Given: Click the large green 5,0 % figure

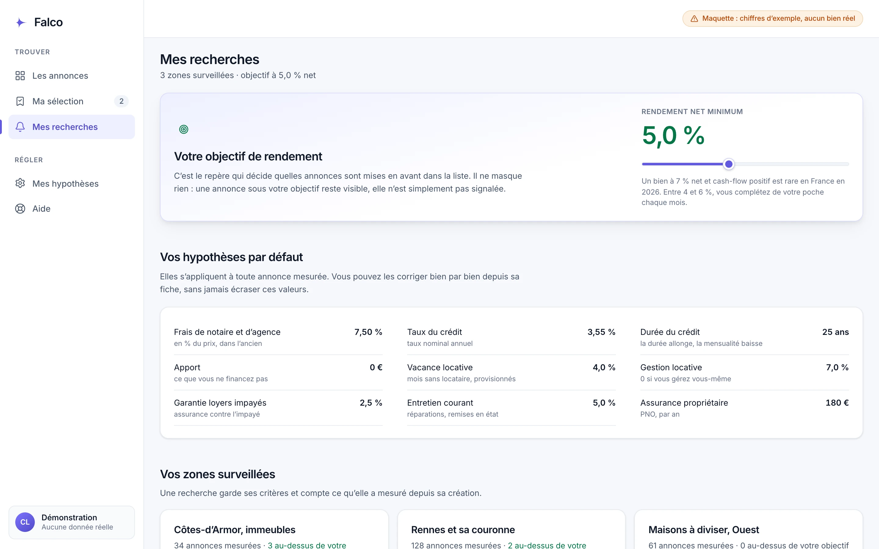Looking at the screenshot, I should 673,135.
